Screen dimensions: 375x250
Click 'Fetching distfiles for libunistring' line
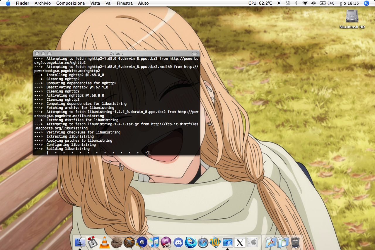click(x=76, y=120)
